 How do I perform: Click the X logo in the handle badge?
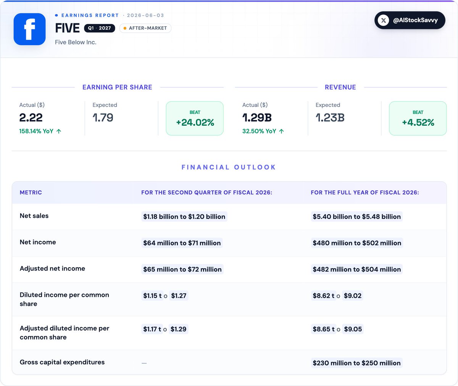383,20
